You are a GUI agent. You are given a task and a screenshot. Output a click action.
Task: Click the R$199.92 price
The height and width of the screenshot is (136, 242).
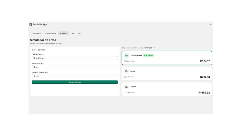coord(204,92)
